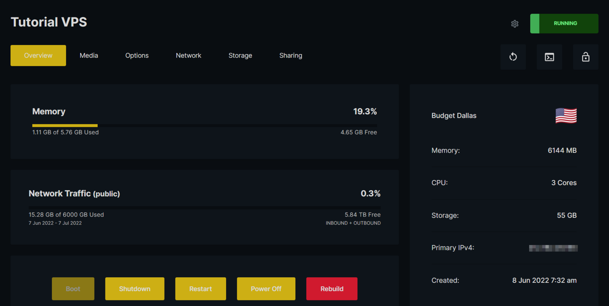609x306 pixels.
Task: Open the console terminal icon
Action: [x=549, y=57]
